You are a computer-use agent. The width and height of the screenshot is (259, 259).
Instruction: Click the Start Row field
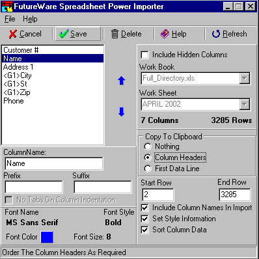(158, 195)
